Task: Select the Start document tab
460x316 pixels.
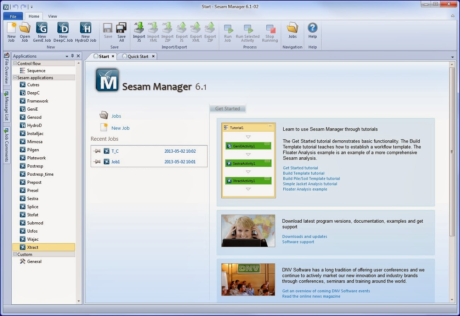Action: (x=103, y=57)
